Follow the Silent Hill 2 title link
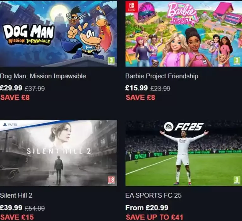 16,195
